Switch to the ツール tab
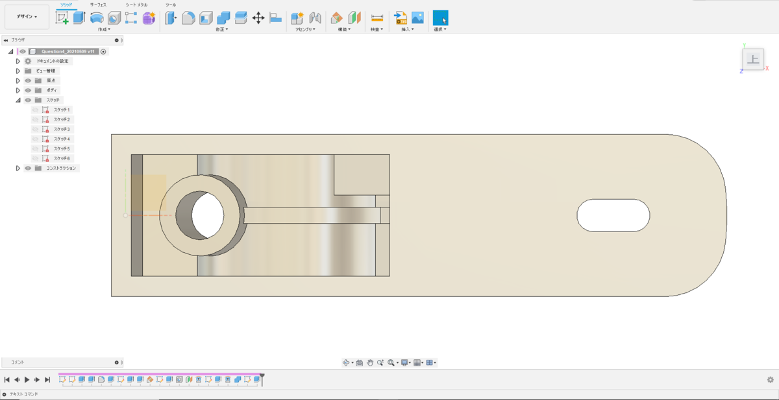The height and width of the screenshot is (400, 779). click(x=171, y=5)
